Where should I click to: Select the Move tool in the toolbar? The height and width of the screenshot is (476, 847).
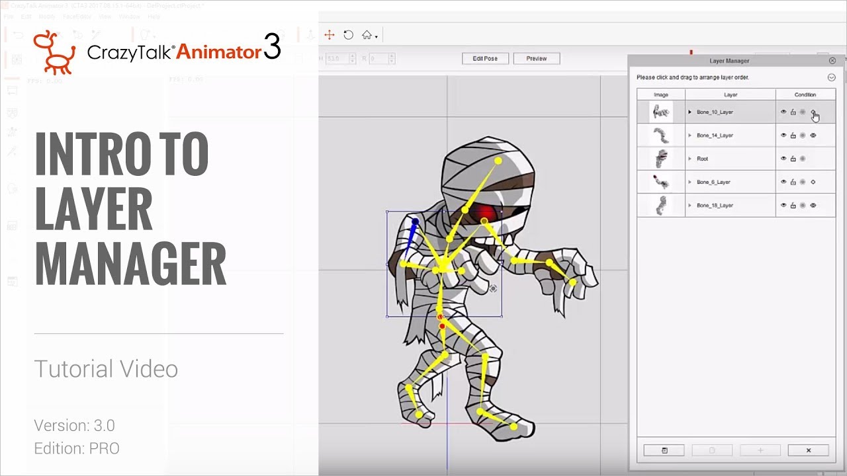click(x=329, y=34)
